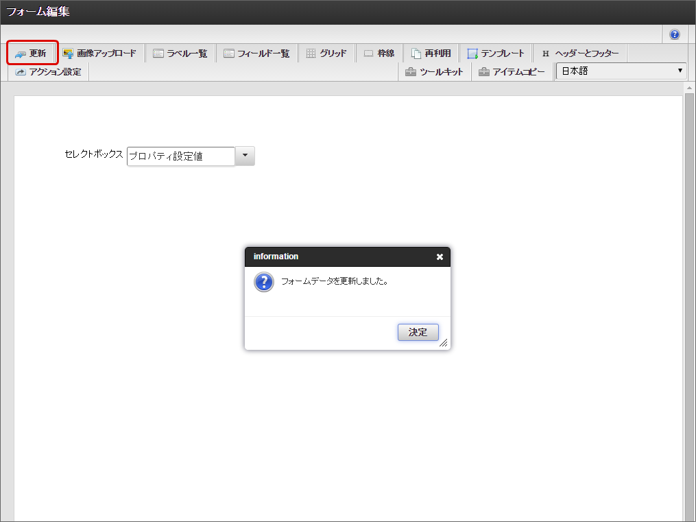Screen dimensions: 696x522
Task: Toggle the グリッド grid tool
Action: 326,54
